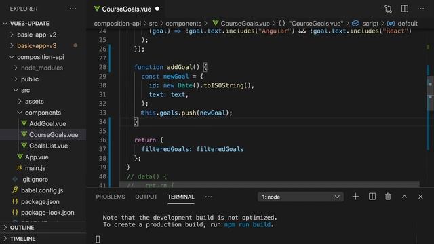434x244 pixels.
Task: Expand the basic-app-v3 folder
Action: point(12,45)
